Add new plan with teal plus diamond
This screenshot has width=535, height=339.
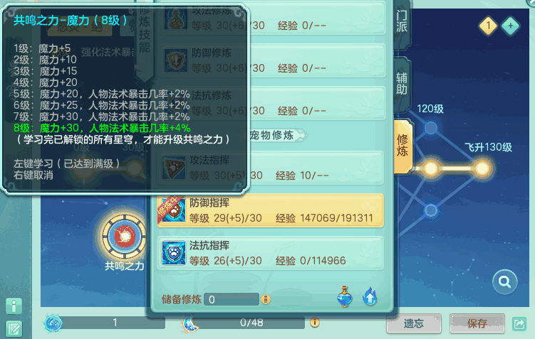511,26
